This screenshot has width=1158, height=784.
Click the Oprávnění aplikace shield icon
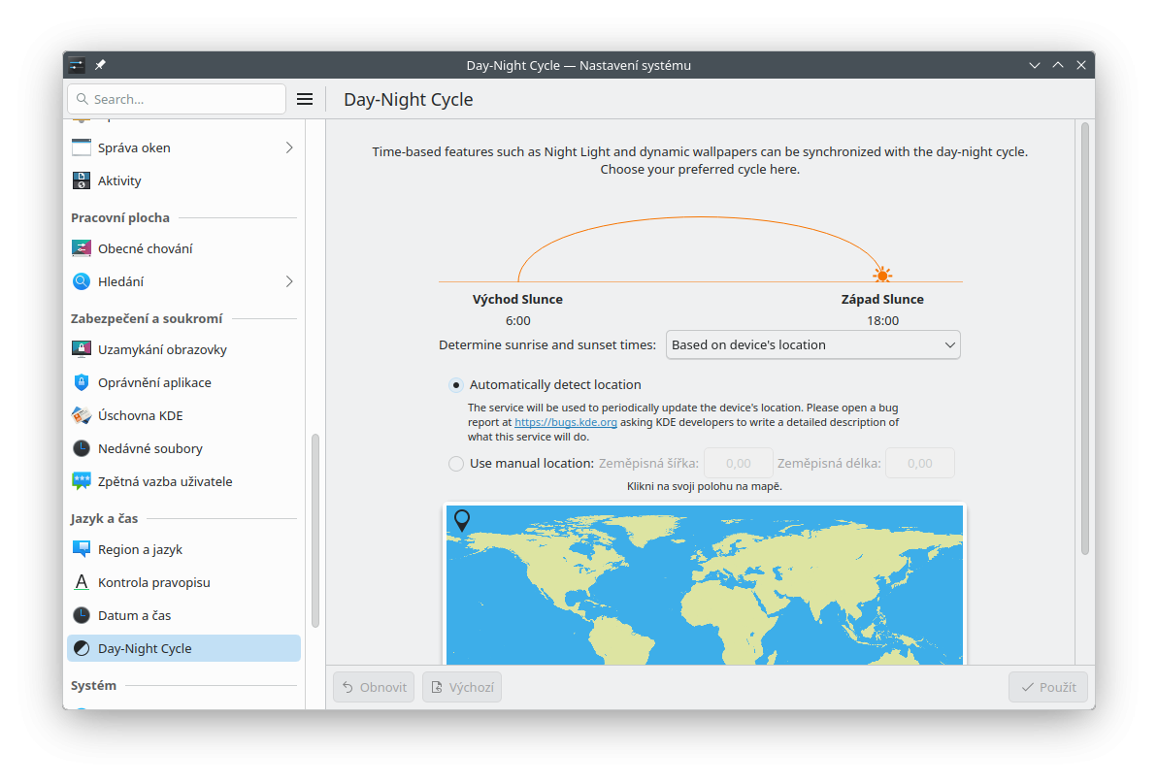coord(82,382)
